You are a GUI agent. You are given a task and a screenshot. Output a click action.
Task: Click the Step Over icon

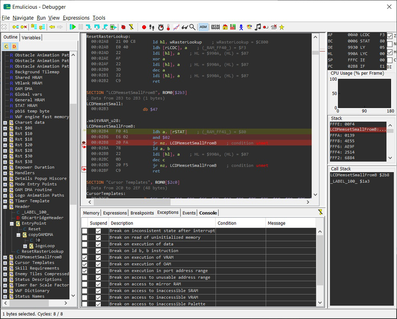tap(97, 27)
